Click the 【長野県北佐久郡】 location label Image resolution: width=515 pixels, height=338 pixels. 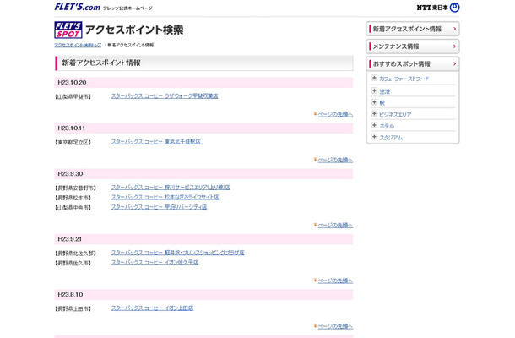click(75, 253)
